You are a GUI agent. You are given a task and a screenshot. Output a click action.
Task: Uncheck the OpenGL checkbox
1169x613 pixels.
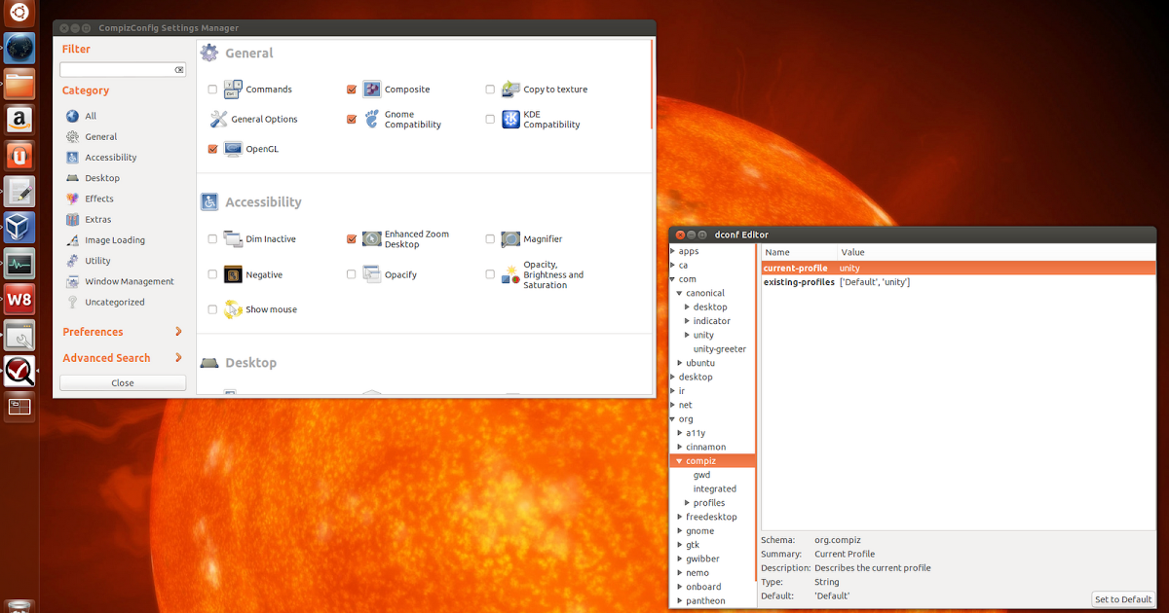point(212,150)
